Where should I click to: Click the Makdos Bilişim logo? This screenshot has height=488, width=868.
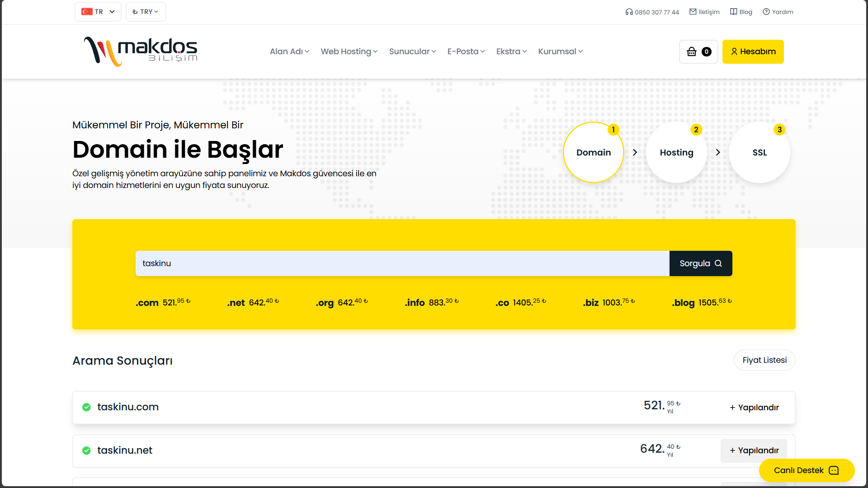click(x=141, y=52)
